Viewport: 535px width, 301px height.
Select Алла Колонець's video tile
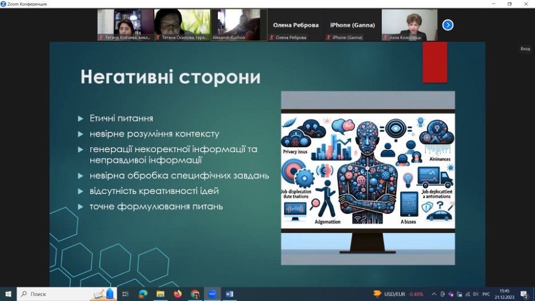point(409,25)
